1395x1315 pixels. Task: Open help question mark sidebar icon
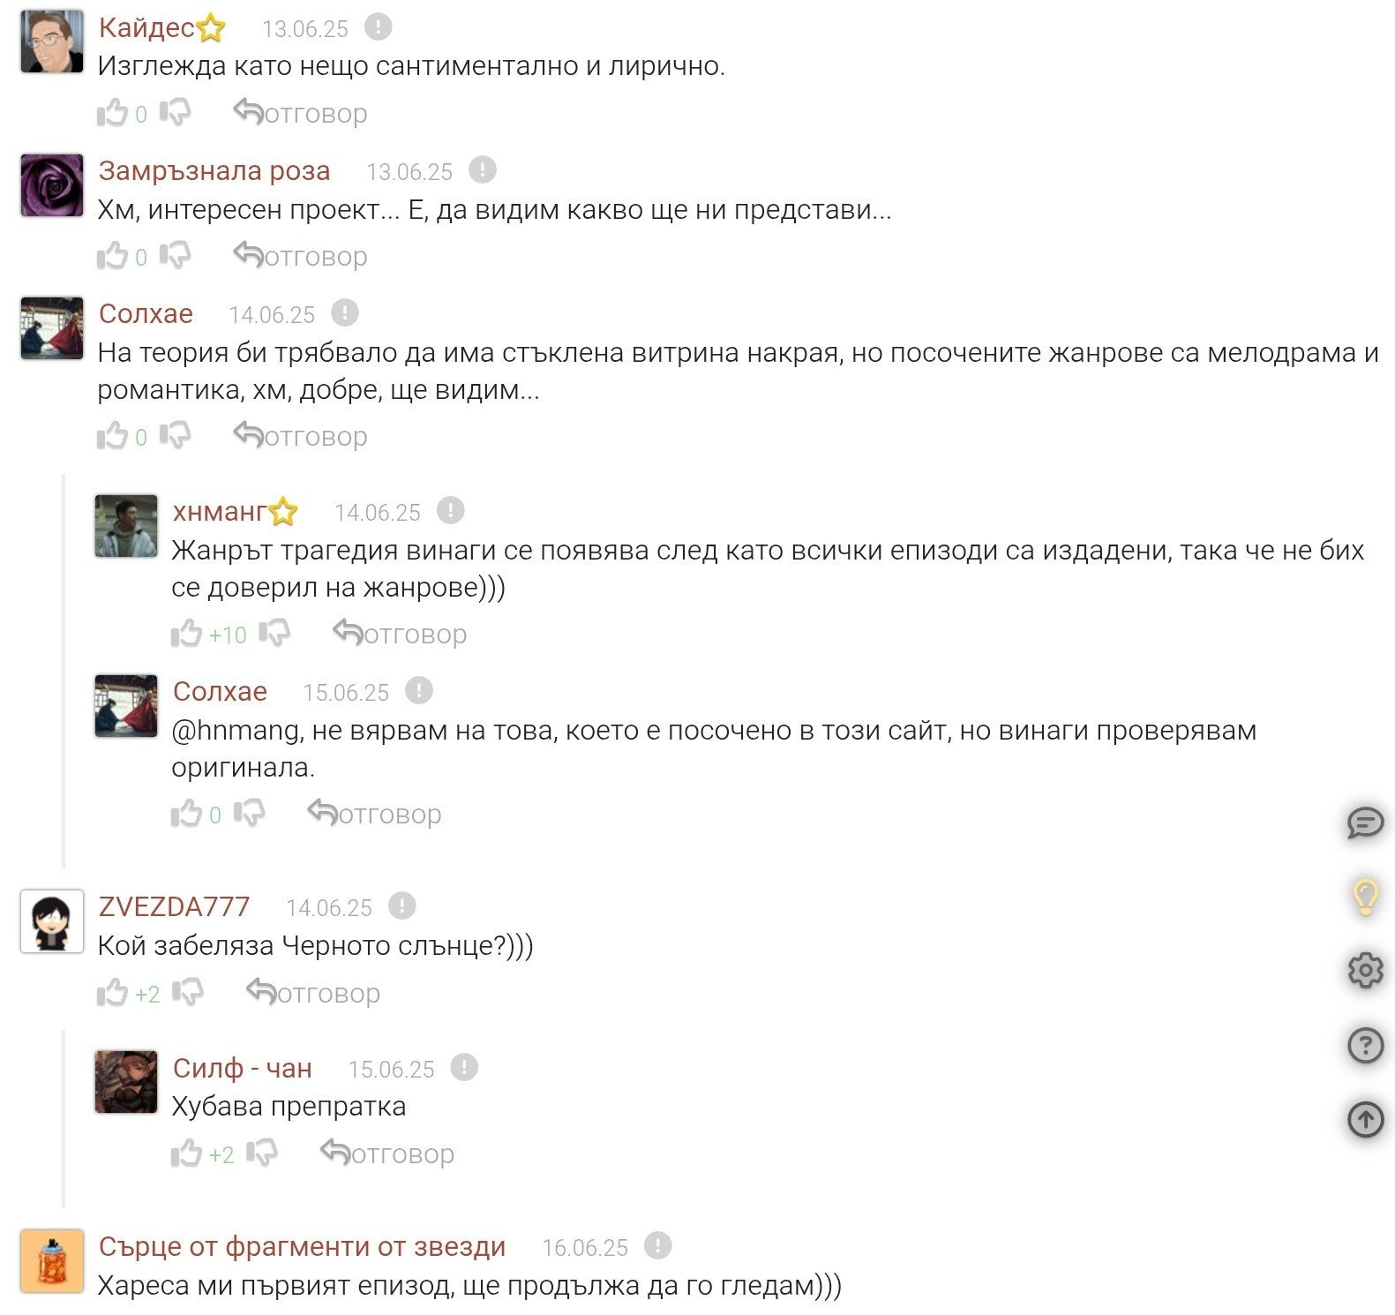(1365, 1045)
